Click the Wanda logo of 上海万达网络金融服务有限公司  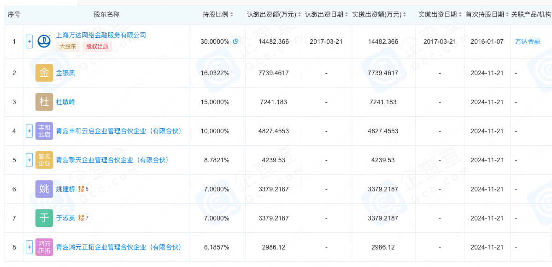point(44,42)
